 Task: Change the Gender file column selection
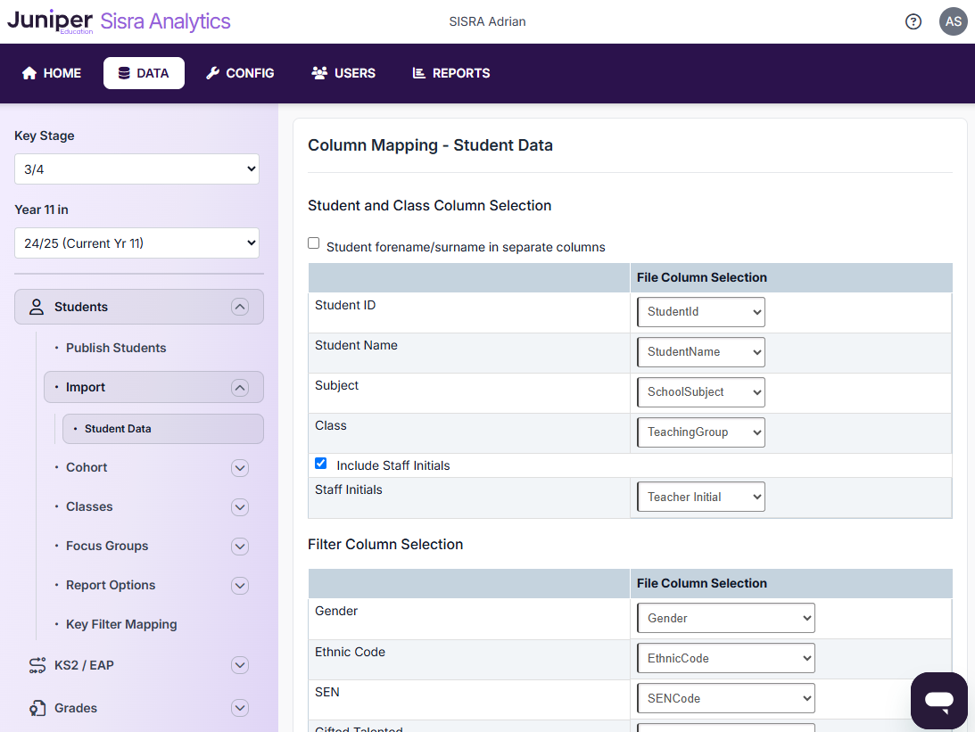click(x=725, y=617)
